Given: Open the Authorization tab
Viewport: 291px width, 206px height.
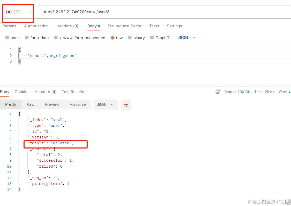Looking at the screenshot, I should tap(36, 26).
